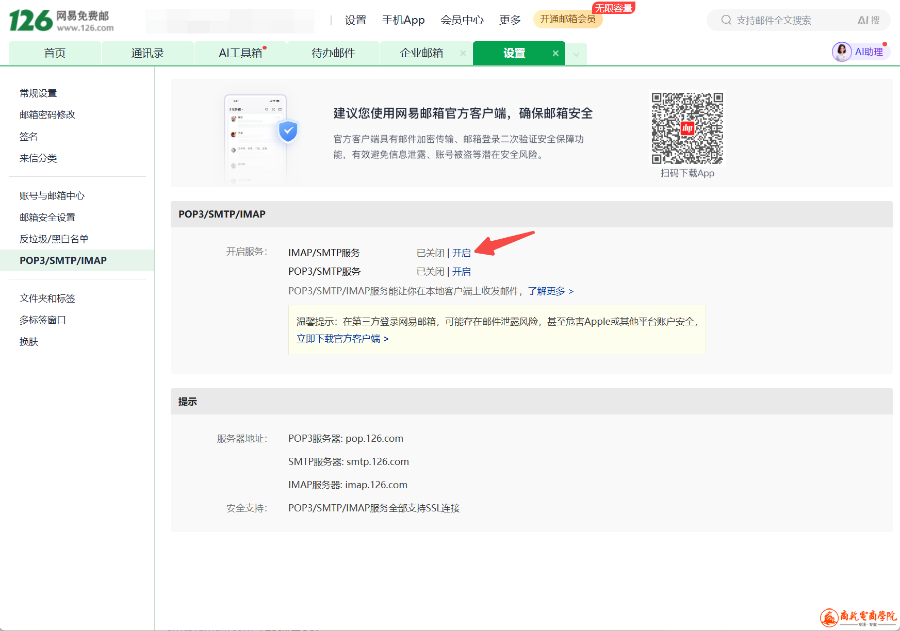
Task: Select POP3/SMTP/IMAP in the sidebar
Action: point(77,260)
